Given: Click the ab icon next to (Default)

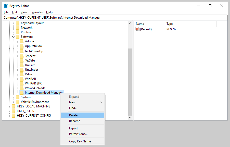Looking at the screenshot, I should (137, 29).
